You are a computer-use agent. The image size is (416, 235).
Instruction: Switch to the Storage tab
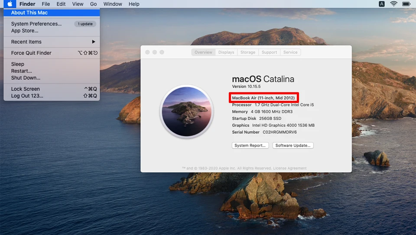(248, 52)
